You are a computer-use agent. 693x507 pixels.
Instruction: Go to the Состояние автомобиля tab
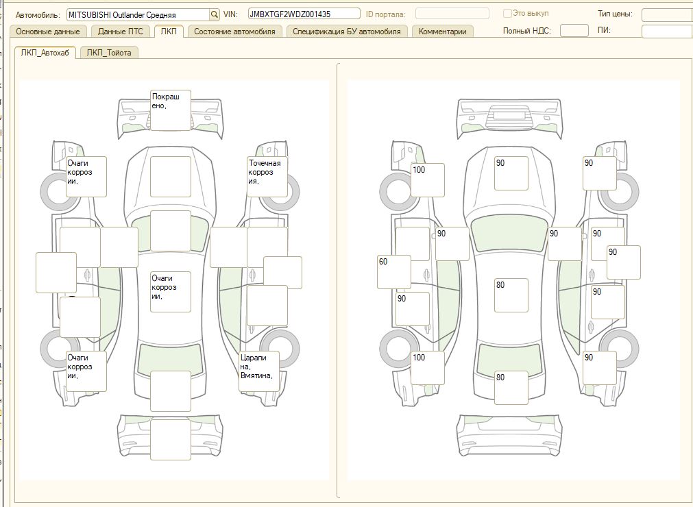coord(234,32)
